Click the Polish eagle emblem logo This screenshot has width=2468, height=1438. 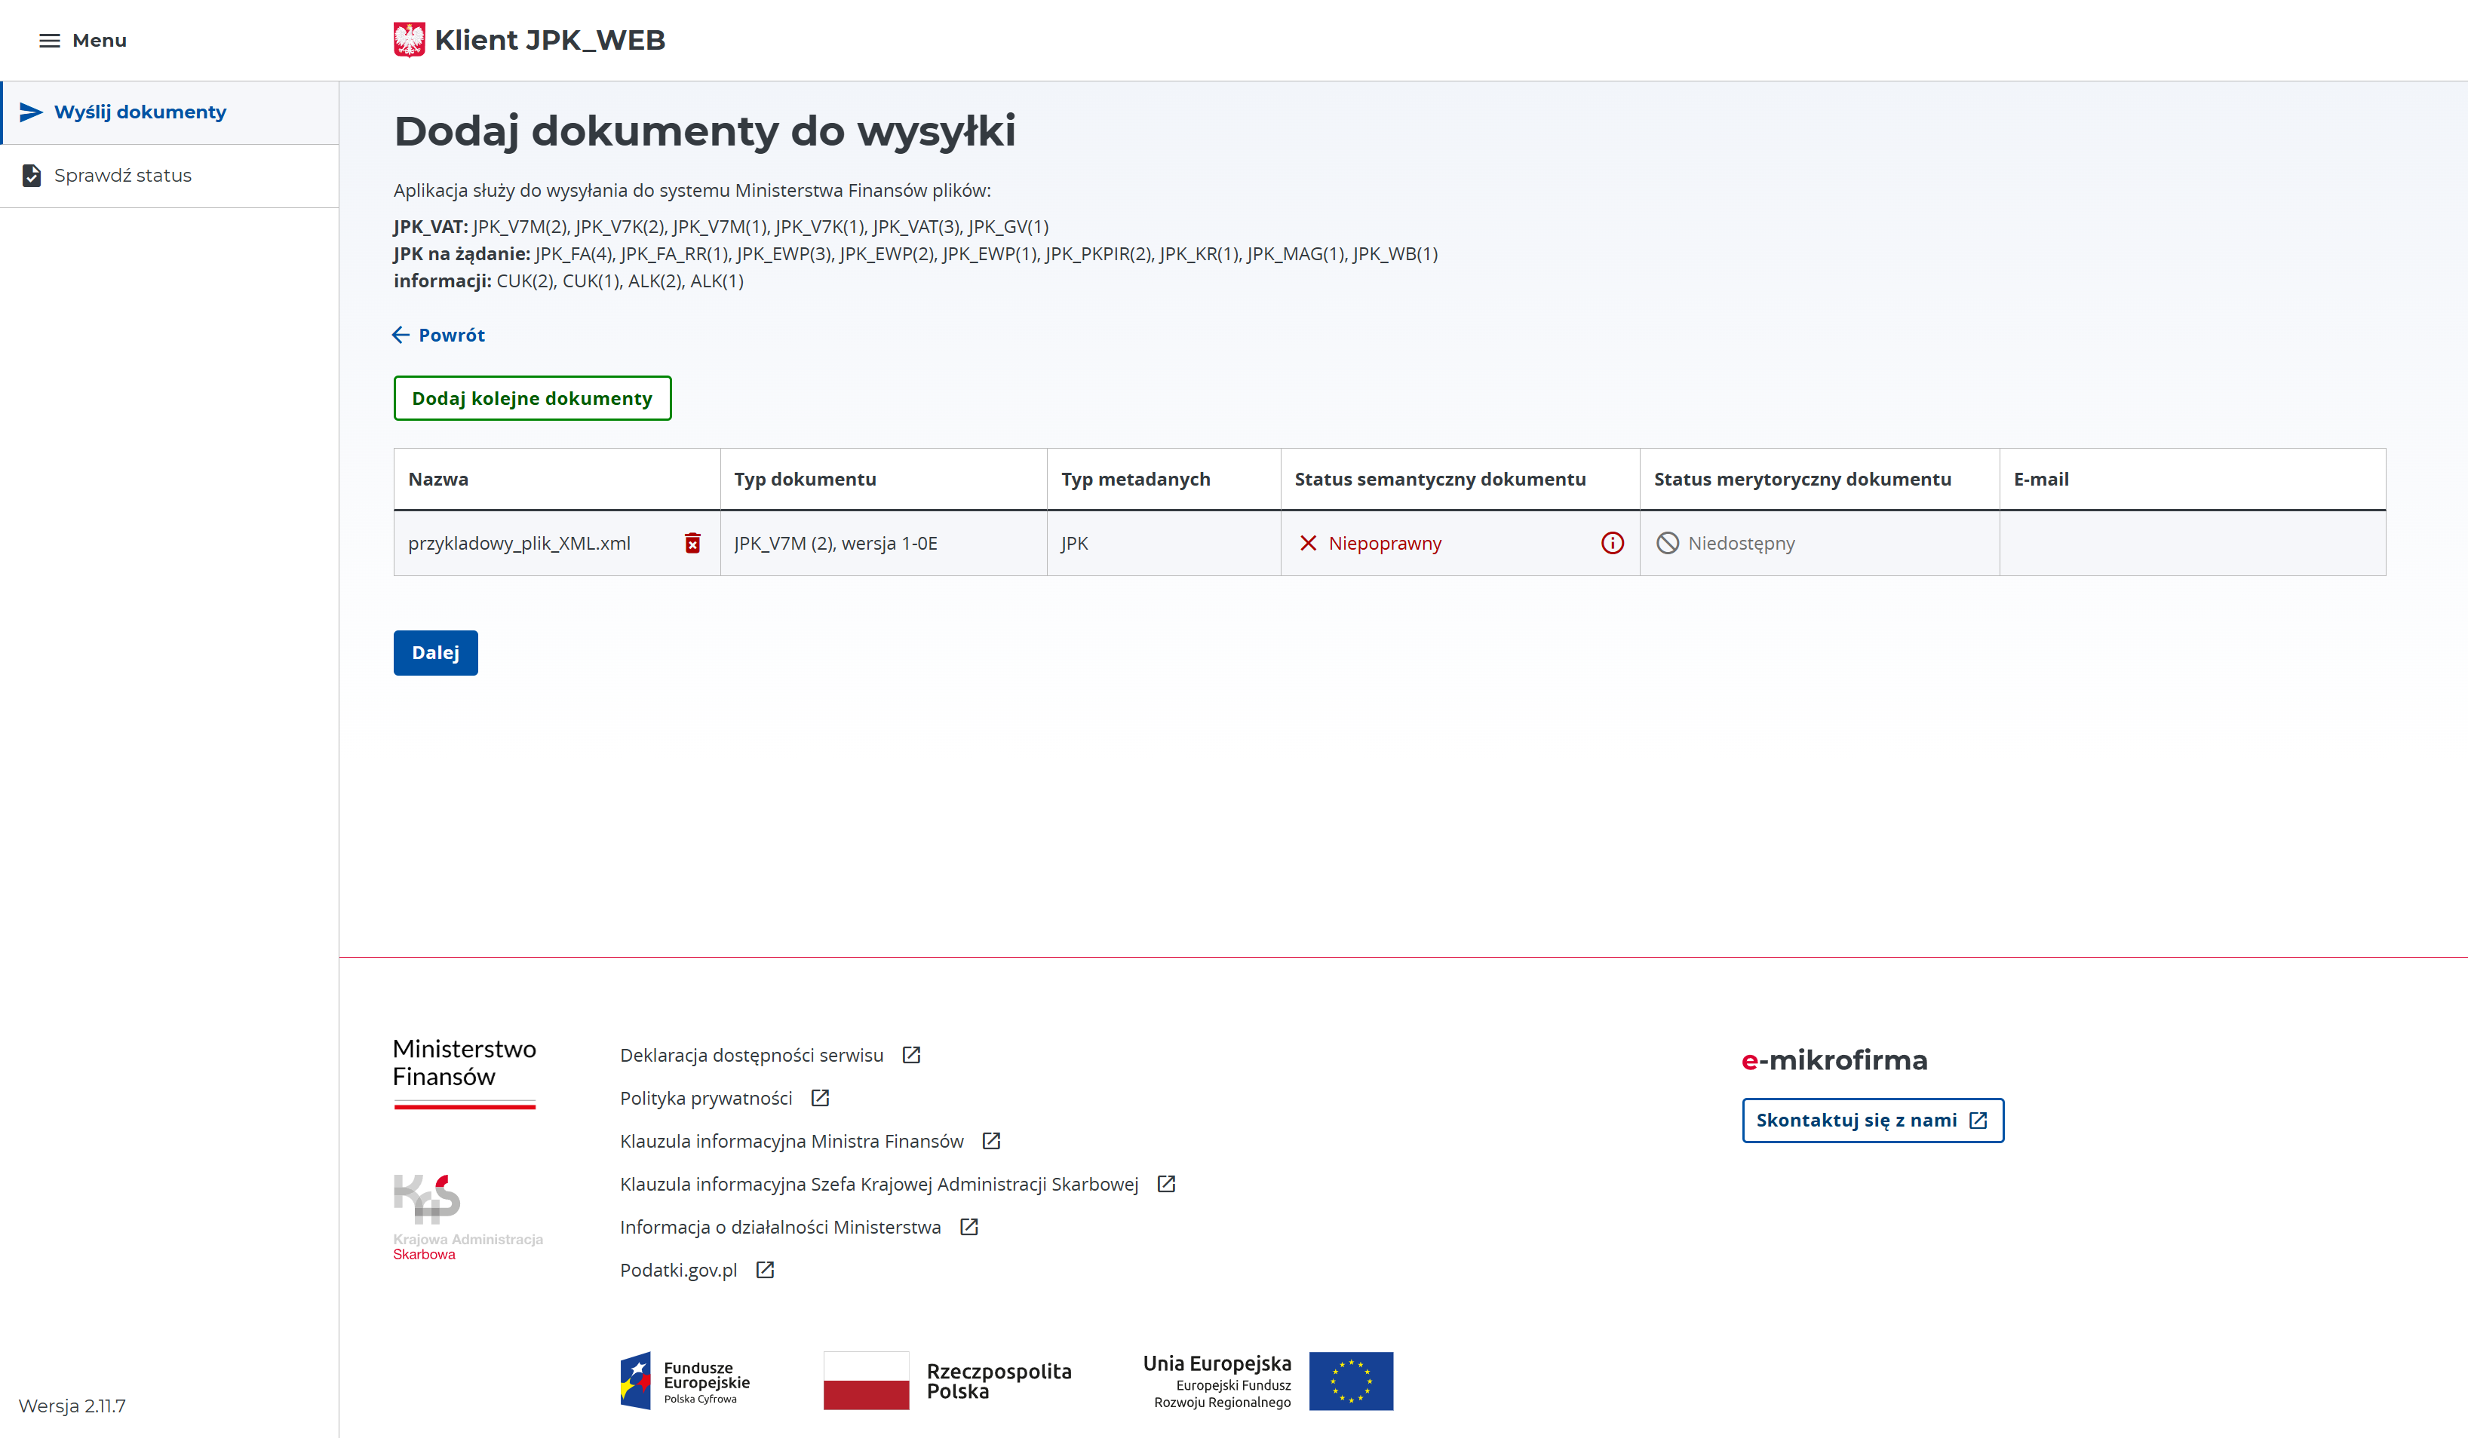[408, 40]
